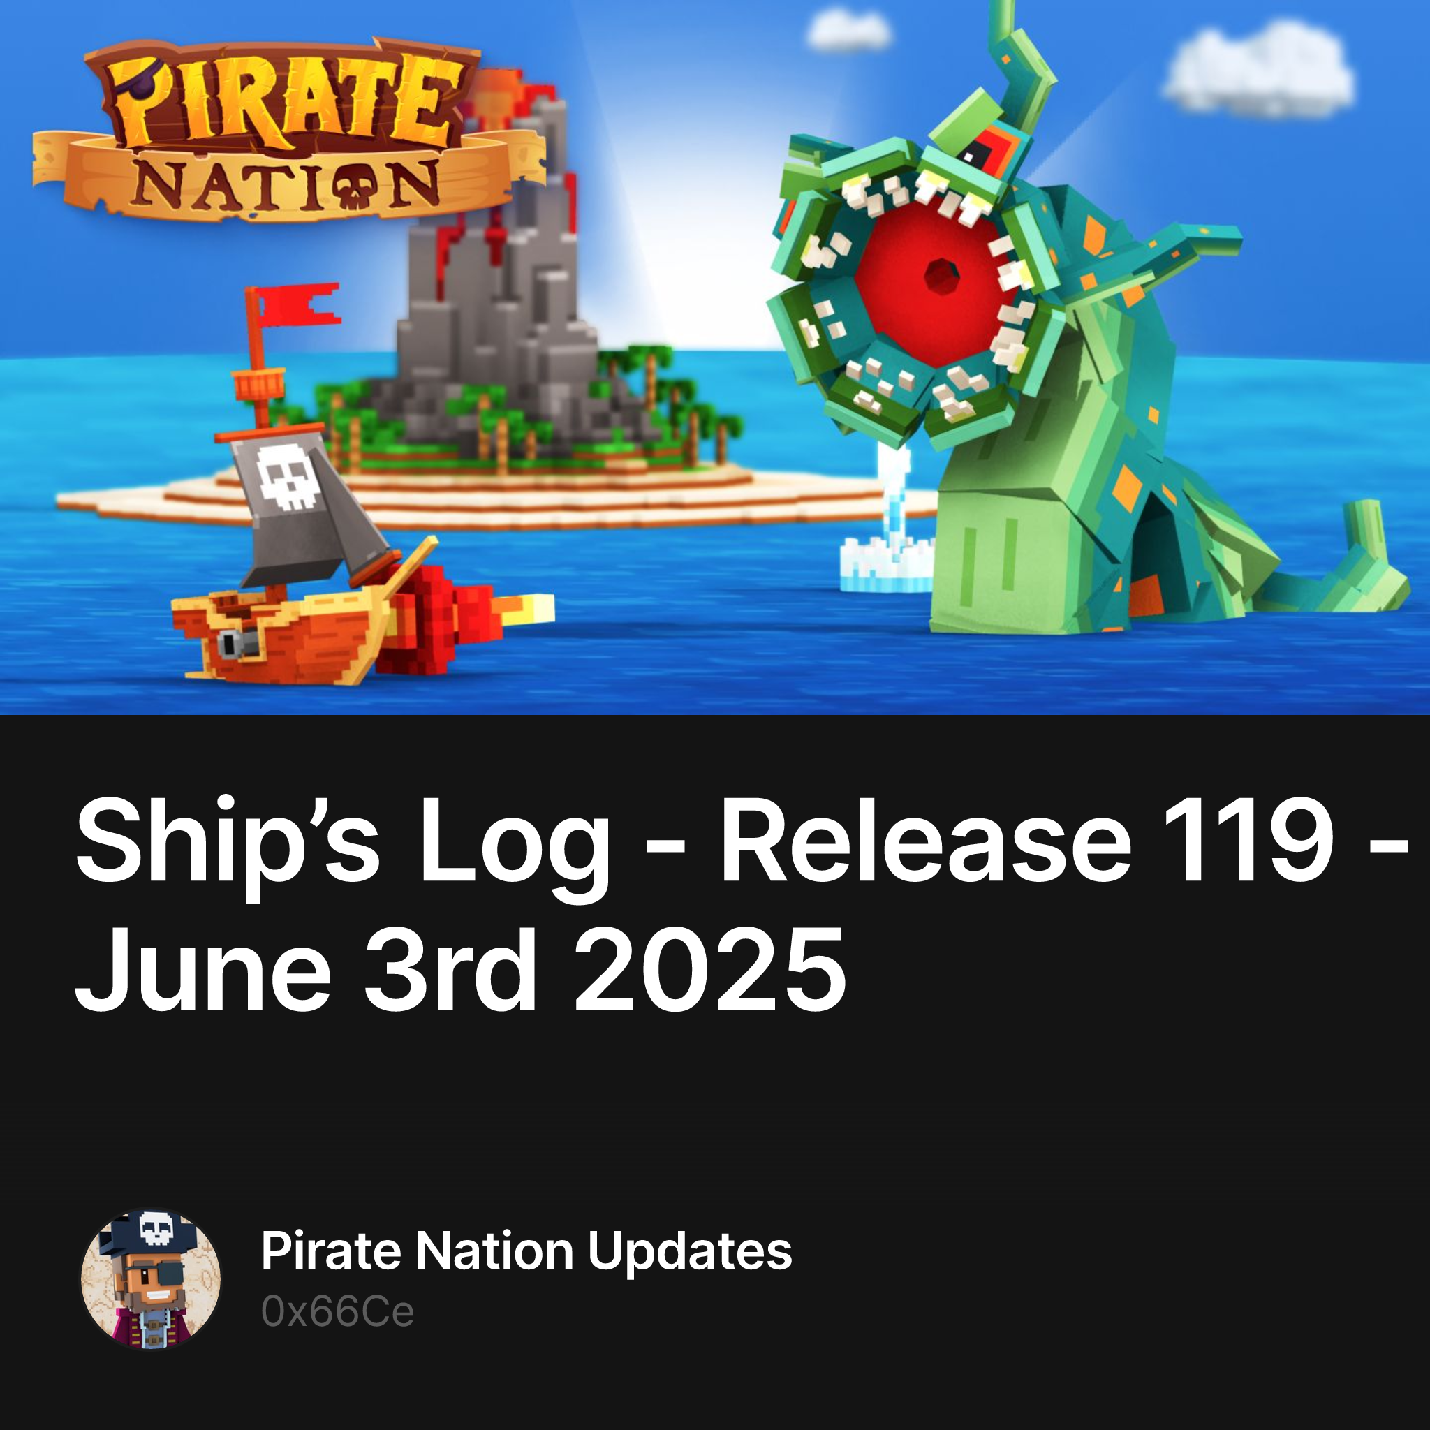
Task: Click the 0x66Ce wallet address
Action: (337, 1312)
